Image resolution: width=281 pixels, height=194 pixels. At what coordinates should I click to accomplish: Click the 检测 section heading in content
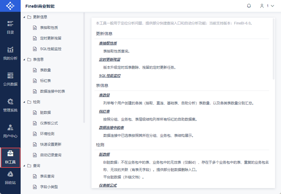click(100, 145)
